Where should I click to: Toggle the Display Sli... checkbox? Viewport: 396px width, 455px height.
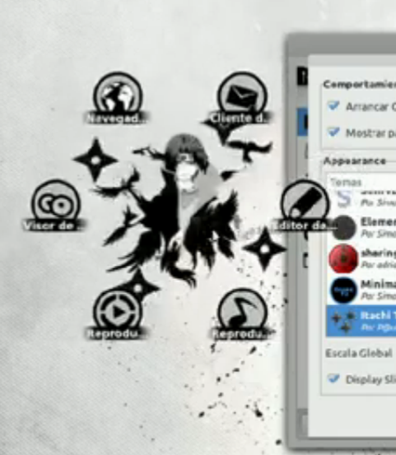tap(333, 378)
